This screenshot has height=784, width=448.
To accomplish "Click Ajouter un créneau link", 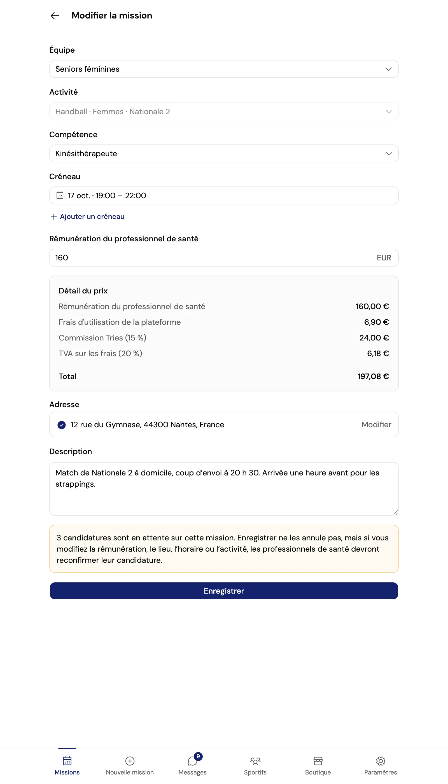I will click(x=92, y=217).
